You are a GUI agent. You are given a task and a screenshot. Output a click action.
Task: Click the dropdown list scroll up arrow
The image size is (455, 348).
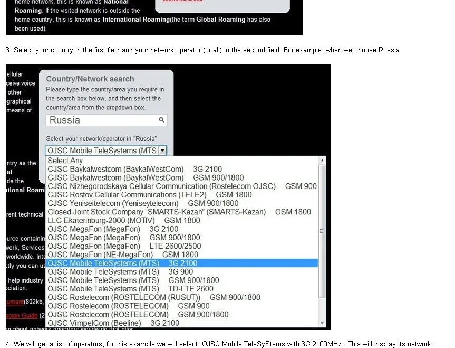[322, 161]
